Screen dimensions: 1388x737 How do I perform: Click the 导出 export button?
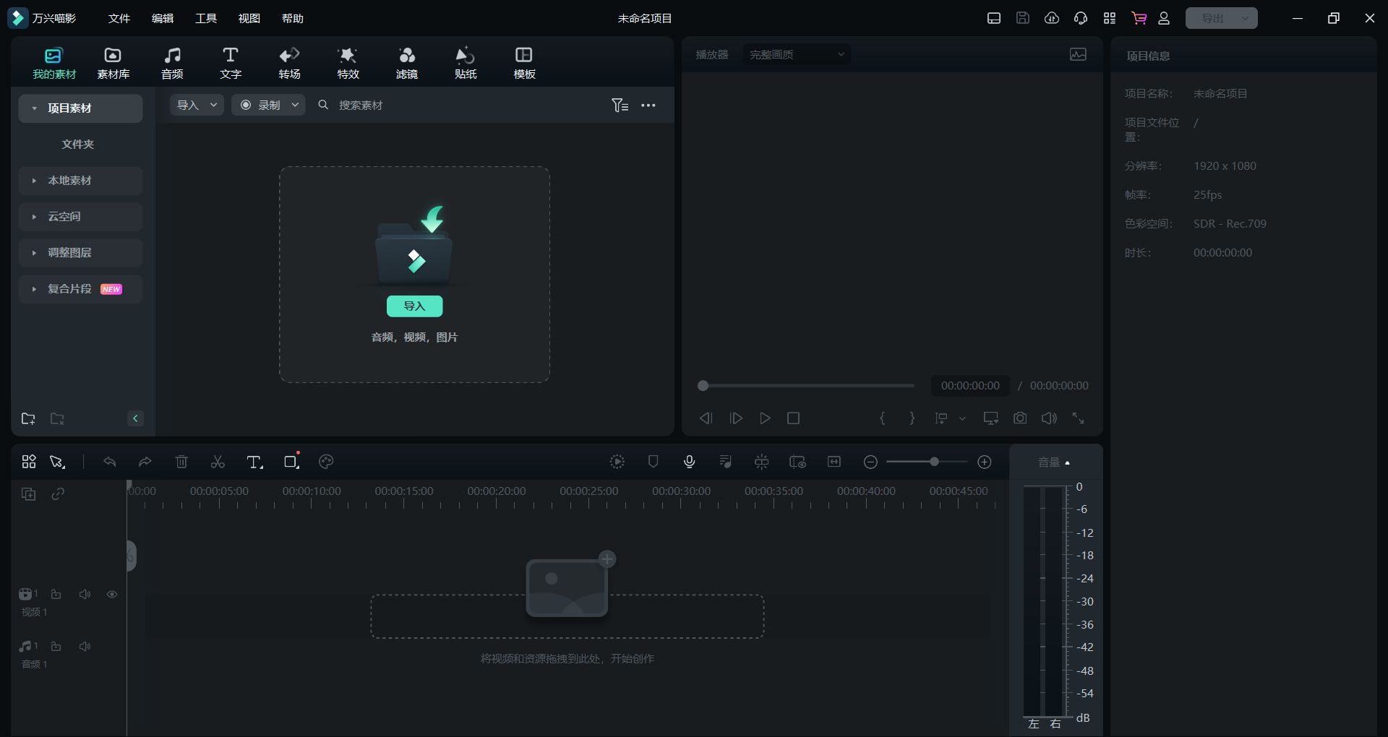click(x=1212, y=19)
